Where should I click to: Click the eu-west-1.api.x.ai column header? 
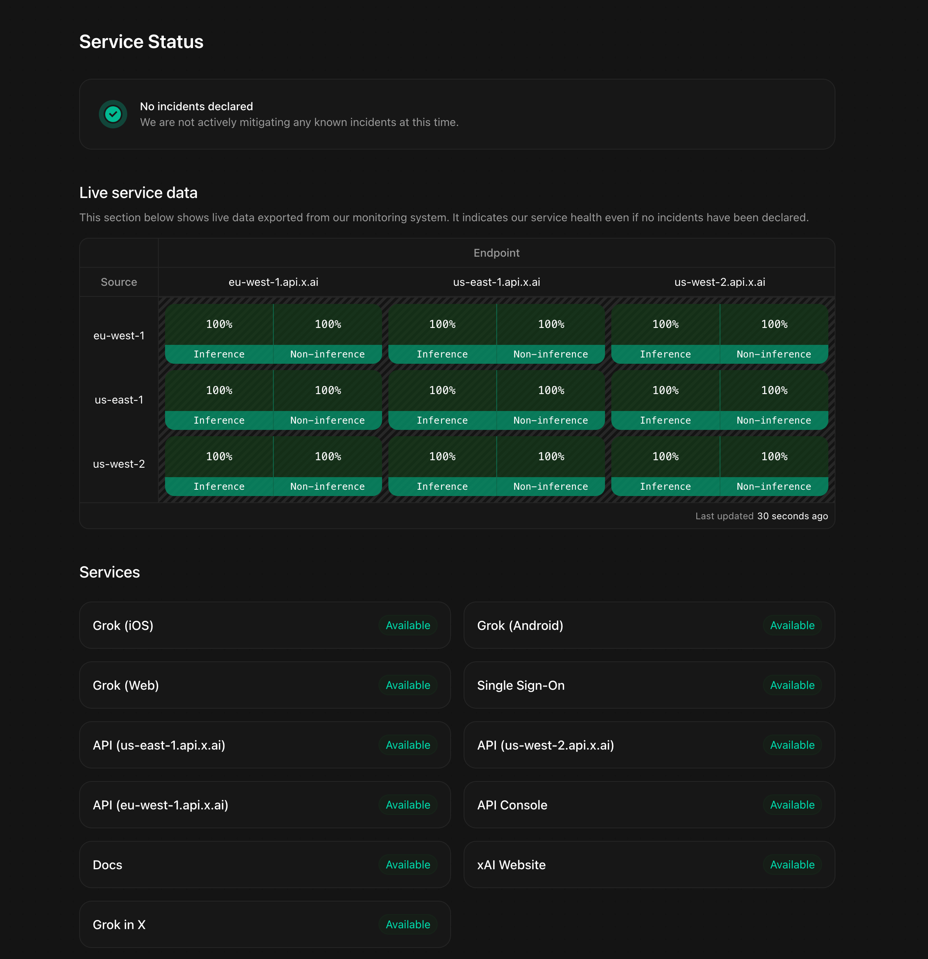click(274, 282)
